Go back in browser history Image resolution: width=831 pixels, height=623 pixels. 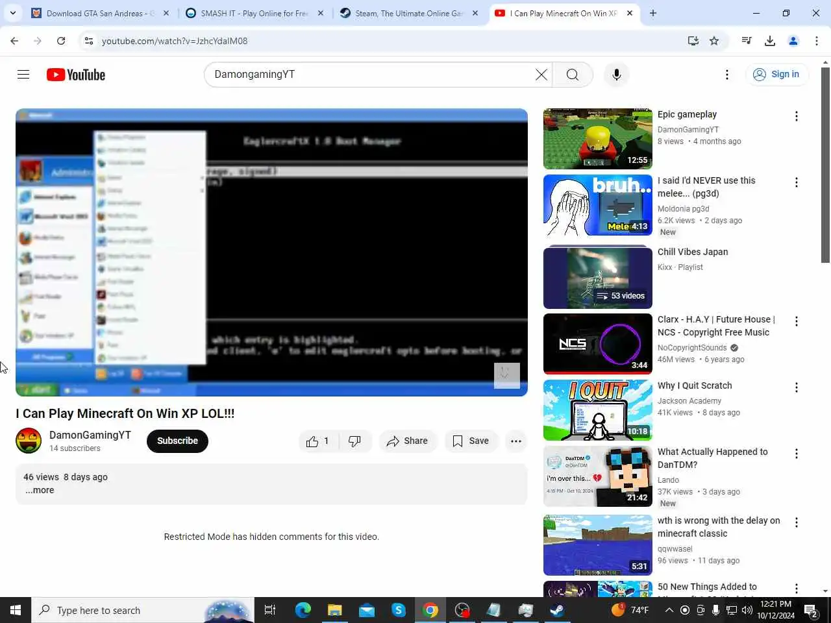click(14, 41)
